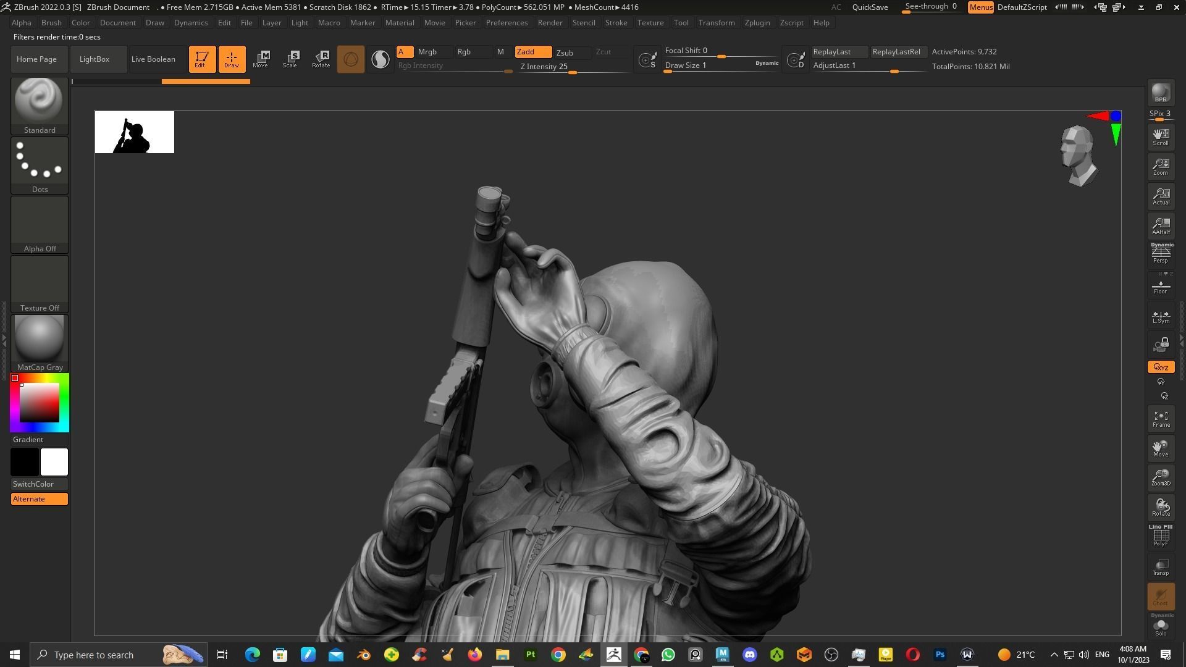
Task: Open Photoshop from the taskbar
Action: [940, 655]
